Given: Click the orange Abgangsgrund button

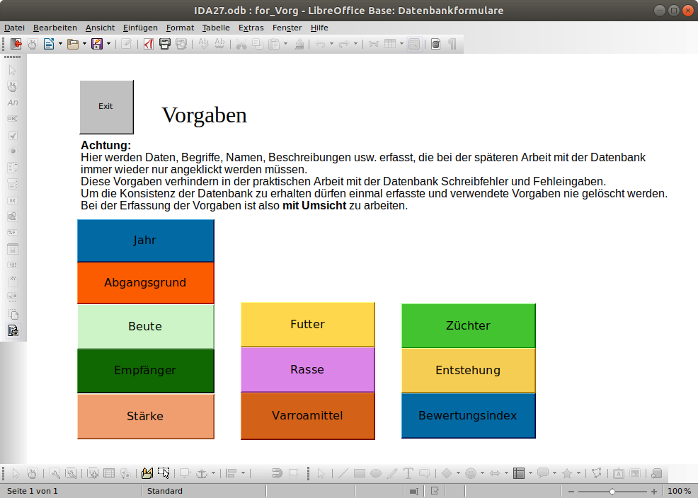Looking at the screenshot, I should [146, 283].
